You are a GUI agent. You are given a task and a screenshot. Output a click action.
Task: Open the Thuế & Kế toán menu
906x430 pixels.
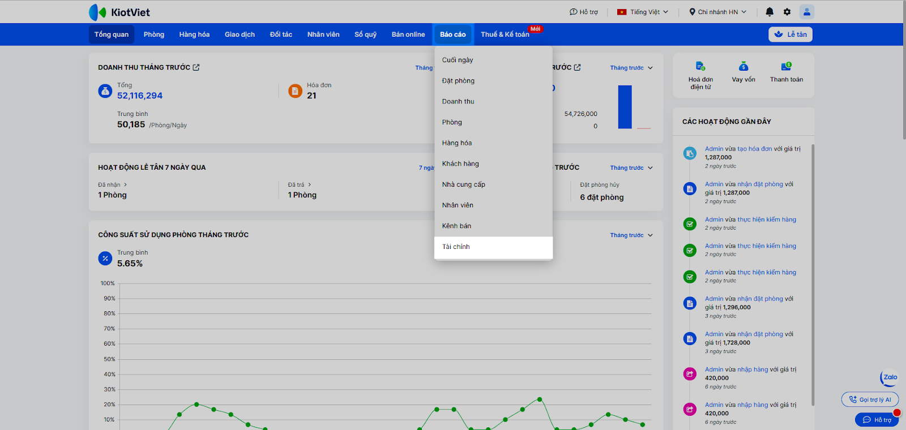(x=505, y=35)
